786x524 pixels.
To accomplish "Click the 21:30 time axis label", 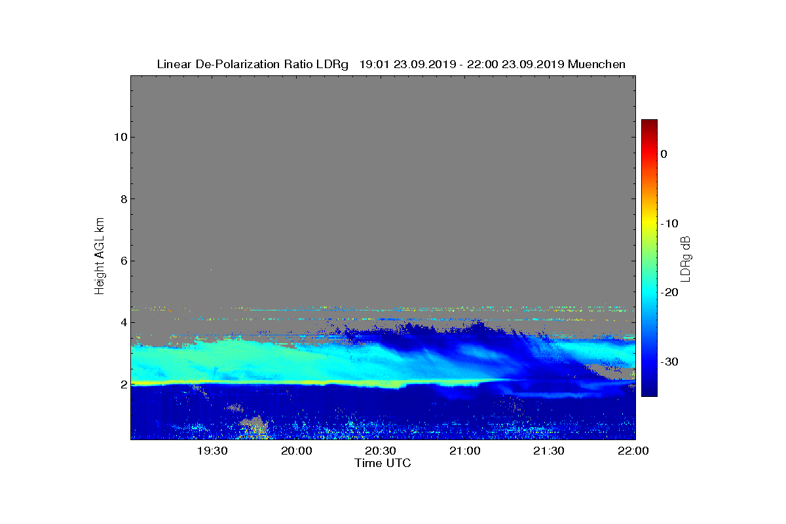I will [x=549, y=451].
